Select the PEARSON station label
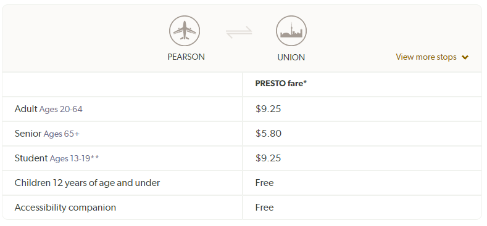 point(186,57)
